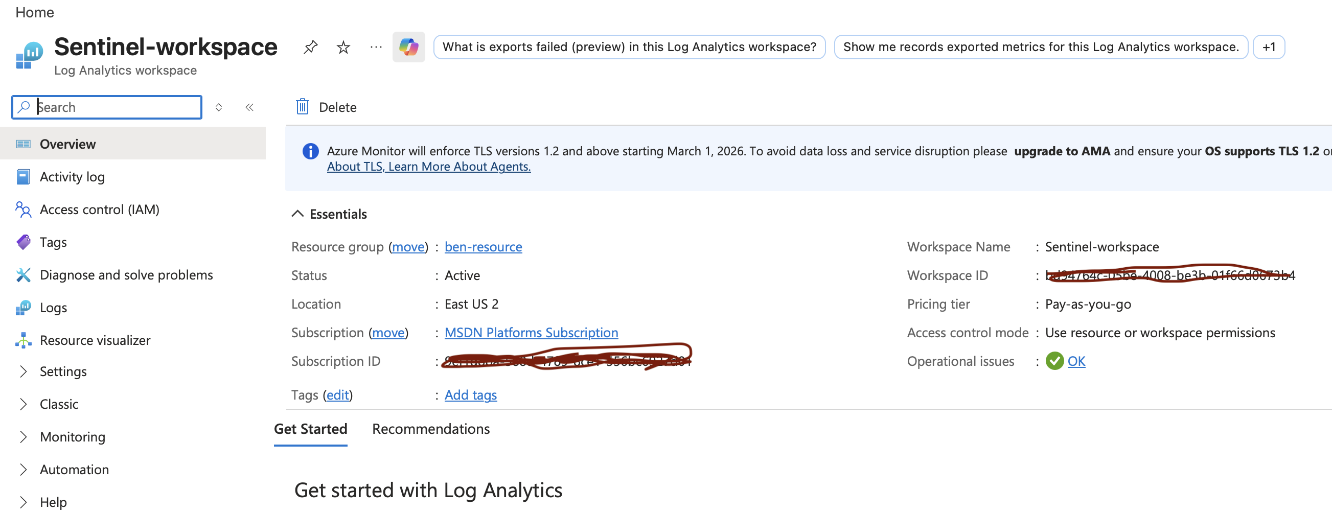The height and width of the screenshot is (512, 1332).
Task: Open Resource visualizer
Action: 95,340
